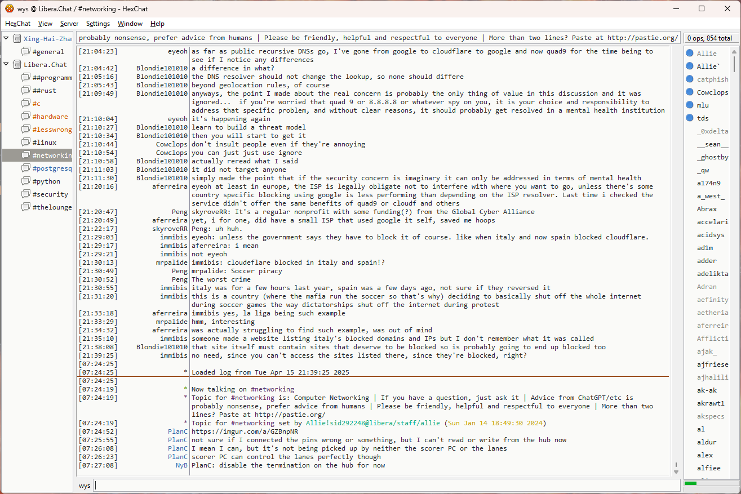Screen dimensions: 741x494
Task: Click the channel icon next to #networkin
Action: click(x=26, y=155)
